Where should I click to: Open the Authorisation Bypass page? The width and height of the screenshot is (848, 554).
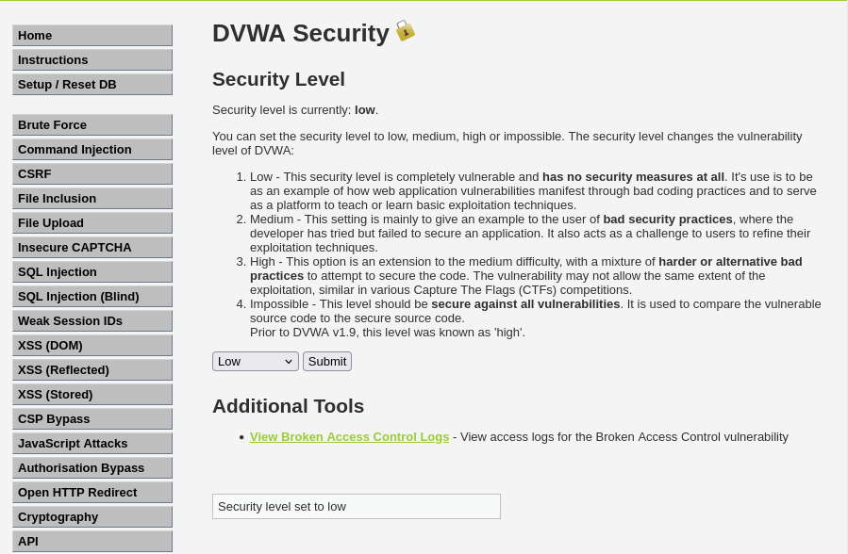(x=92, y=468)
